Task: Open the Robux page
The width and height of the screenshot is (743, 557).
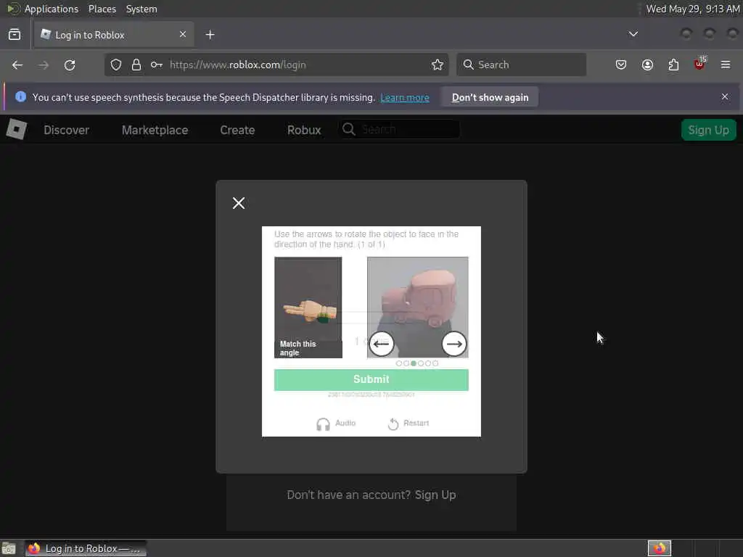Action: (x=304, y=131)
